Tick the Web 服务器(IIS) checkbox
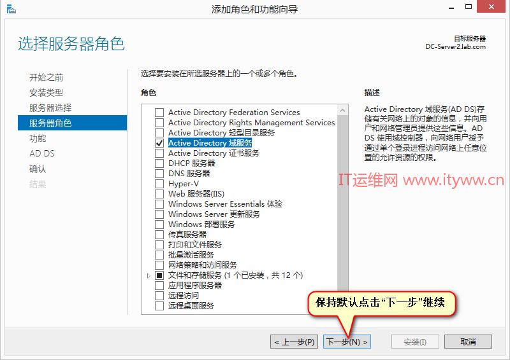 [159, 194]
